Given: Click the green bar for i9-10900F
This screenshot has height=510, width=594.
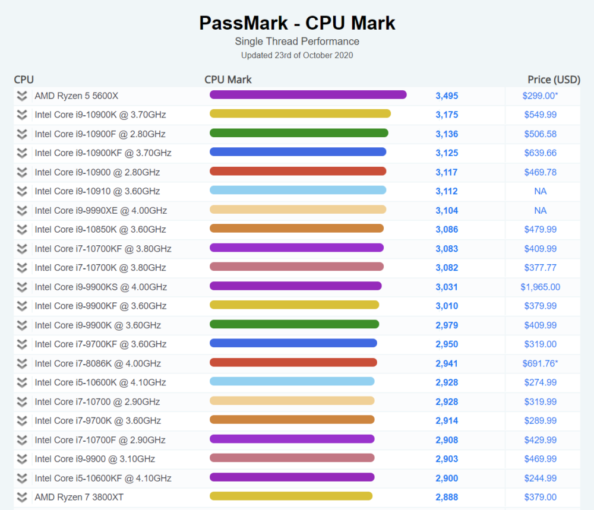Looking at the screenshot, I should [299, 133].
